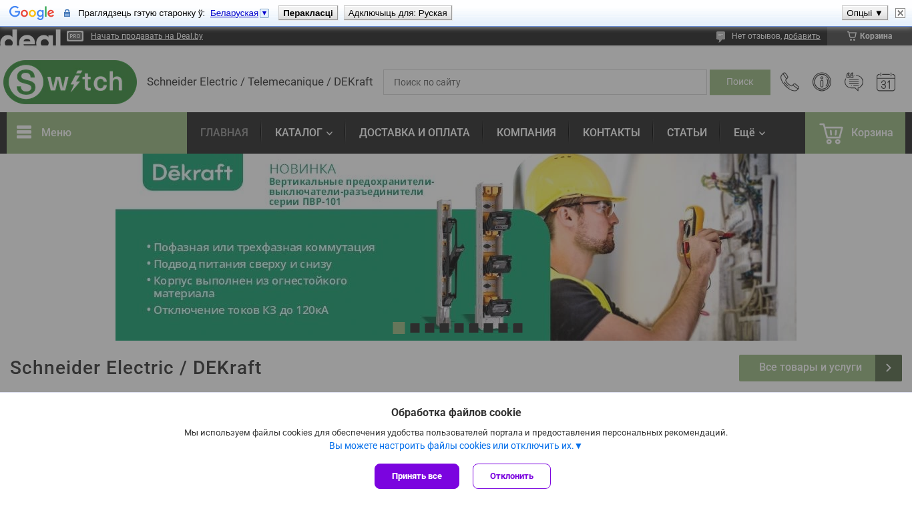Viewport: 912px width, 513px height.
Task: Open Корзина in the top dark bar
Action: (869, 36)
